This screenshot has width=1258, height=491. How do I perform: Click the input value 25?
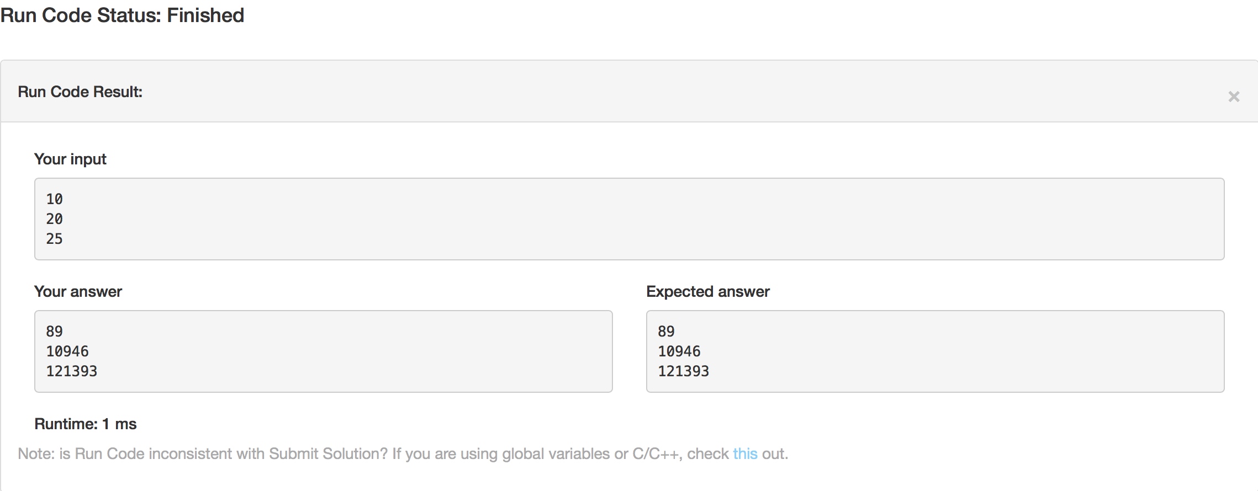[x=54, y=239]
